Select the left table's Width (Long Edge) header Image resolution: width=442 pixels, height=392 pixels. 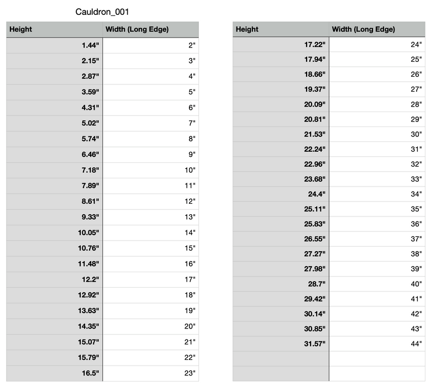pos(150,29)
